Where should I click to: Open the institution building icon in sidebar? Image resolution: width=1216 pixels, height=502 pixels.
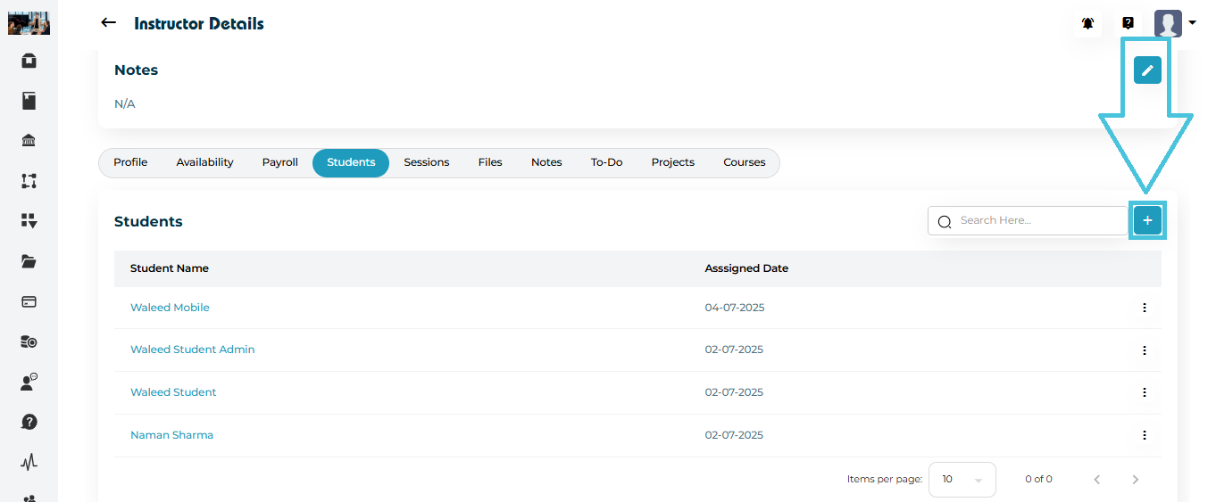pyautogui.click(x=29, y=141)
